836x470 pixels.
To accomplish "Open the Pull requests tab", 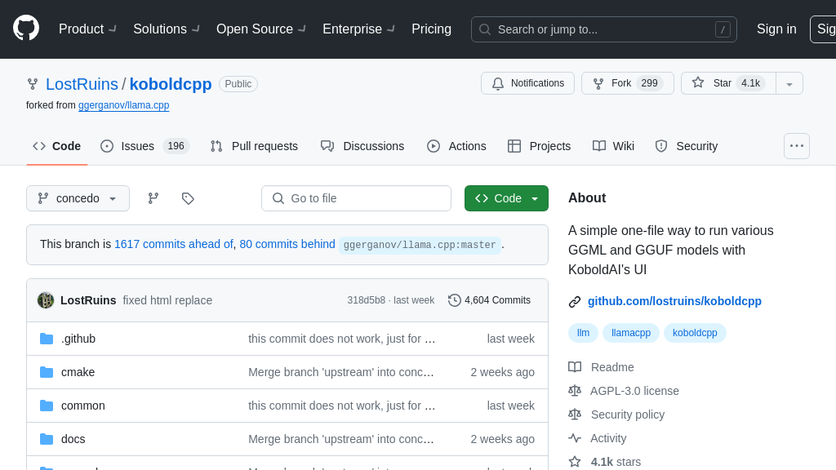I will (254, 146).
